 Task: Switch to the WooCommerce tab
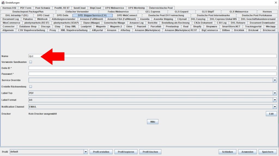(x=11, y=23)
